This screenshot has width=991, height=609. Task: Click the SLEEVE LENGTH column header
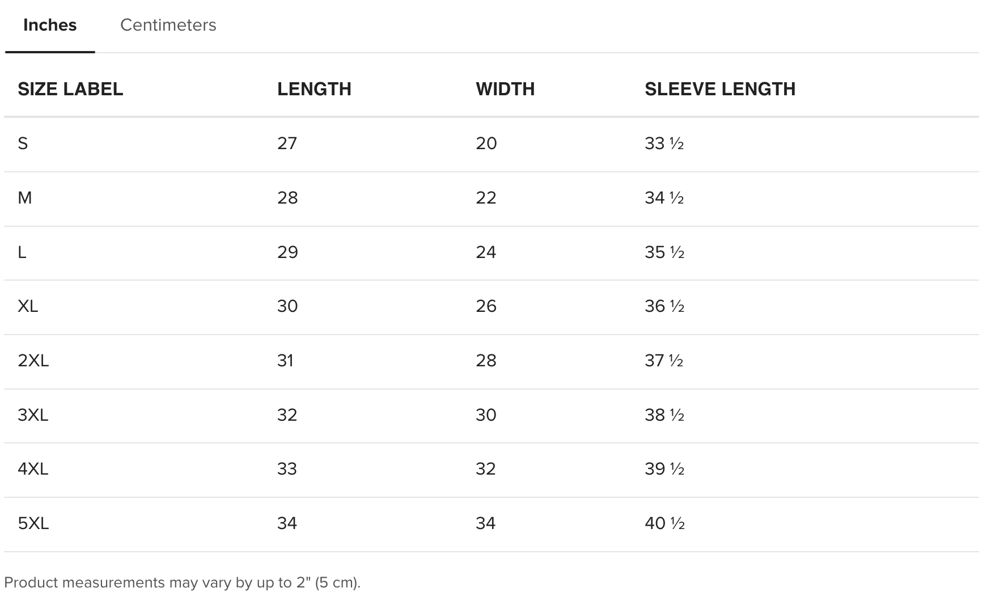(720, 89)
